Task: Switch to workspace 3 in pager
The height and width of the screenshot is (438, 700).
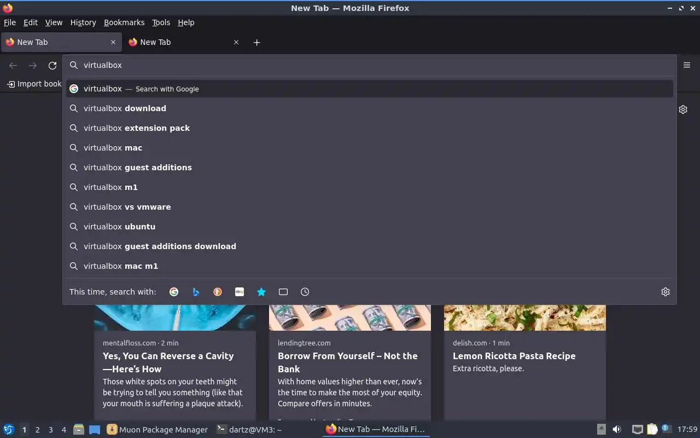Action: (x=50, y=430)
